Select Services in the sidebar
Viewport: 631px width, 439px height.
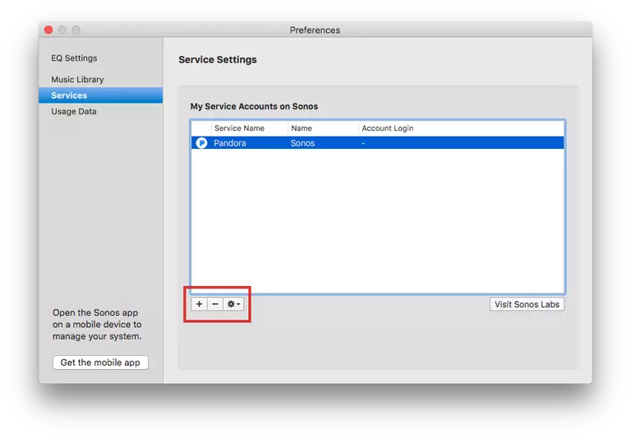[69, 95]
